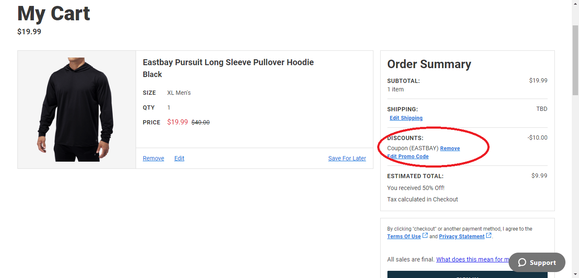Open the Privacy Statement link
The width and height of the screenshot is (579, 278).
pos(462,237)
